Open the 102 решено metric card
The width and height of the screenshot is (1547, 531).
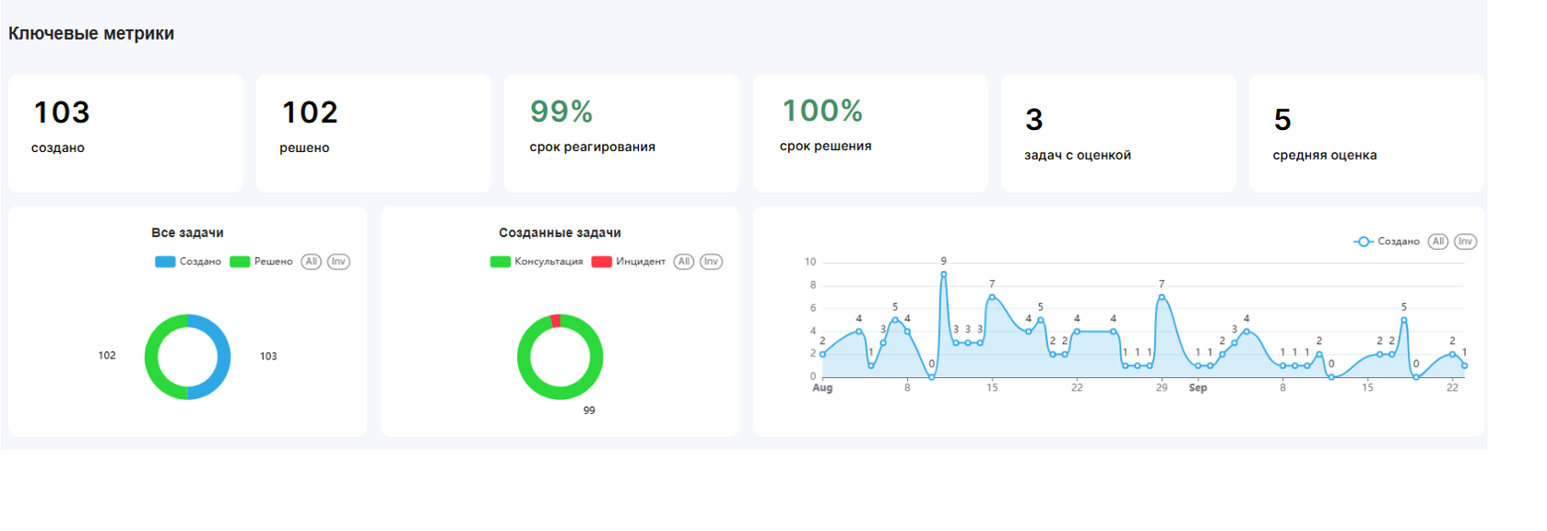tap(373, 133)
